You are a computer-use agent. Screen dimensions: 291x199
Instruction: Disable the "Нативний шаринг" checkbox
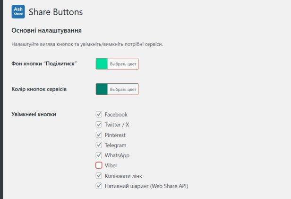[x=99, y=186]
